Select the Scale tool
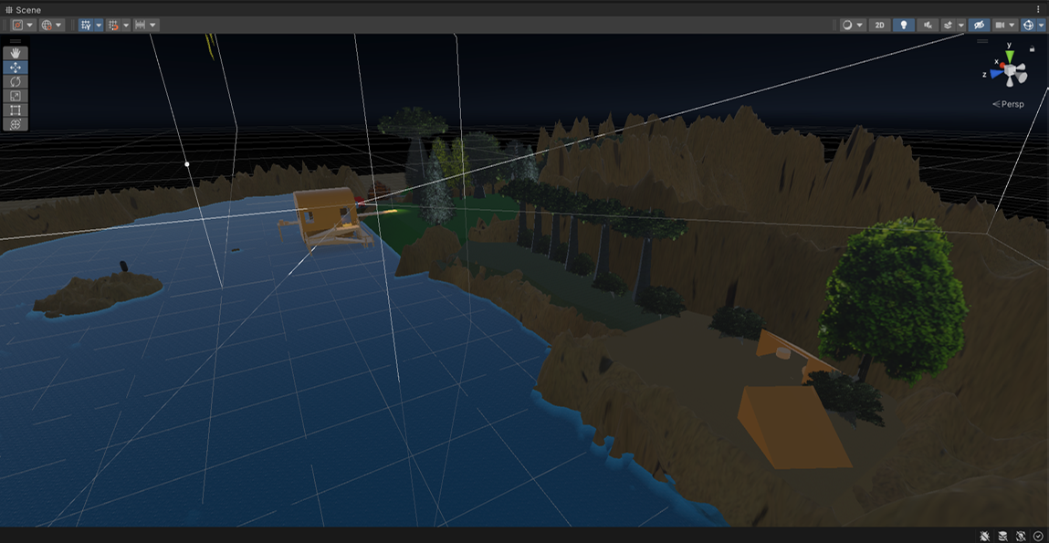 16,96
